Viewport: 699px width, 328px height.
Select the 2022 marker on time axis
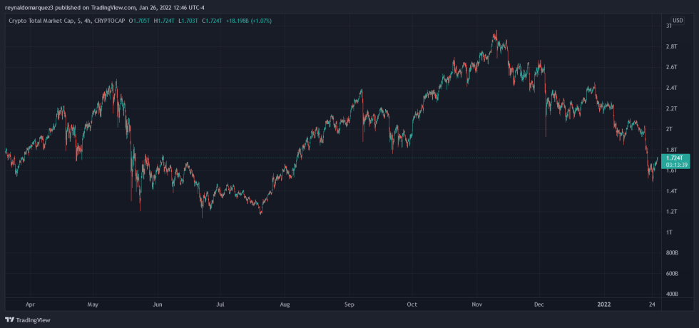click(603, 304)
